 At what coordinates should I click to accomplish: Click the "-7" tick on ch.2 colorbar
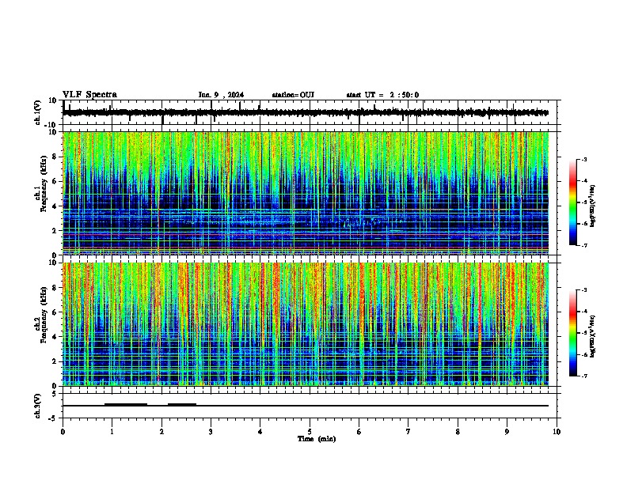(583, 376)
